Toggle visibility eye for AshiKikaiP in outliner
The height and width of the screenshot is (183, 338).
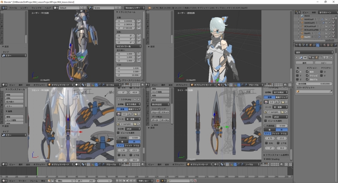coord(326,19)
